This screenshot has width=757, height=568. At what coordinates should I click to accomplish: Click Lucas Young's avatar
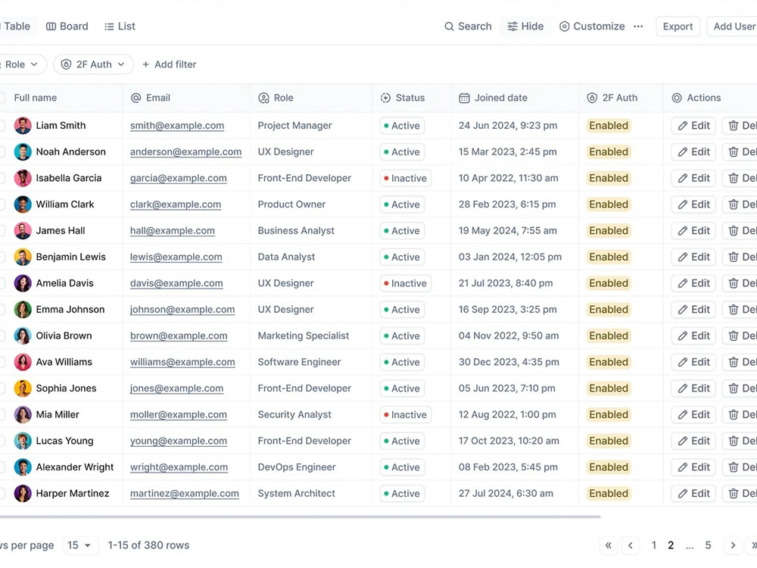click(23, 441)
